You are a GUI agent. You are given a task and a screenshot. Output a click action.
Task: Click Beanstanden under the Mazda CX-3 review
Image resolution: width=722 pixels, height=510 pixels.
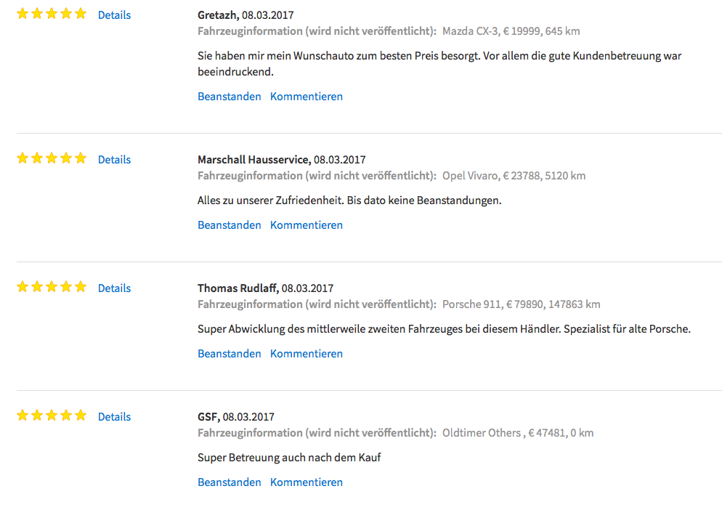tap(230, 97)
